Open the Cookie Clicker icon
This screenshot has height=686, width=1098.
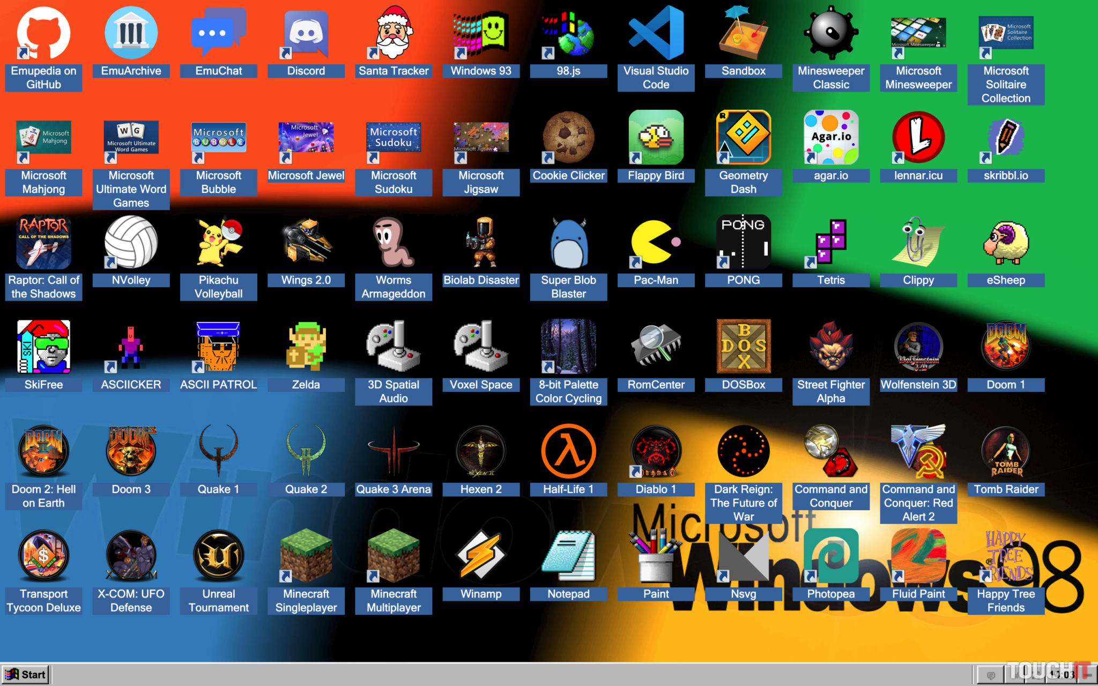pos(568,138)
